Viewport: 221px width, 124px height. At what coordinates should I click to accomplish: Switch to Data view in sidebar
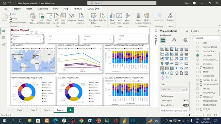[4, 38]
